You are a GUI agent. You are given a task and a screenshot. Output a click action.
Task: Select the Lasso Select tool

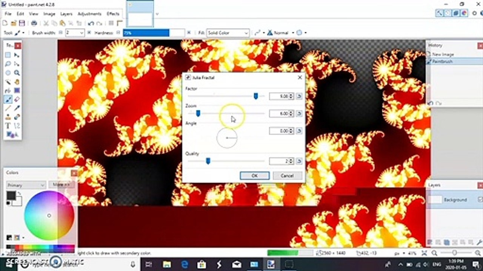pos(8,64)
